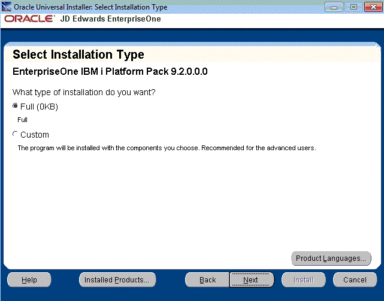Click the 'Select Installation Type' heading
Image resolution: width=384 pixels, height=301 pixels.
[x=78, y=54]
